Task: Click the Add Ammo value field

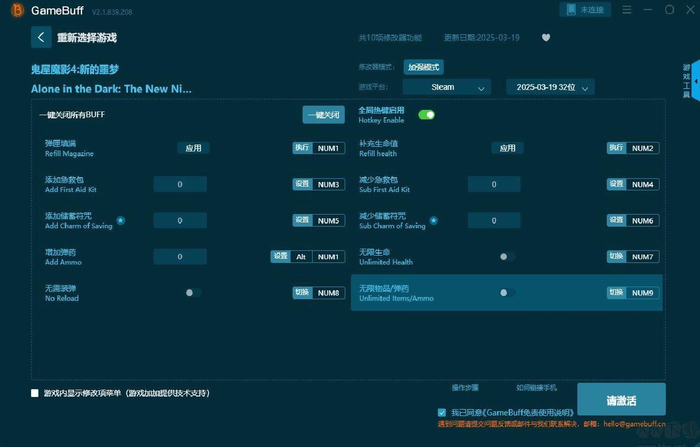Action: pos(180,257)
